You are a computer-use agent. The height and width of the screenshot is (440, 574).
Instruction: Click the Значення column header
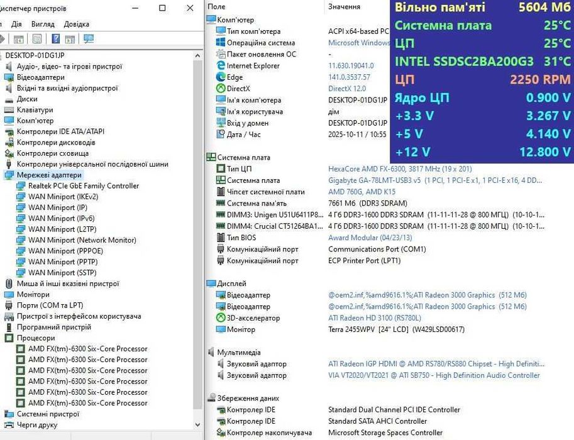pyautogui.click(x=344, y=6)
